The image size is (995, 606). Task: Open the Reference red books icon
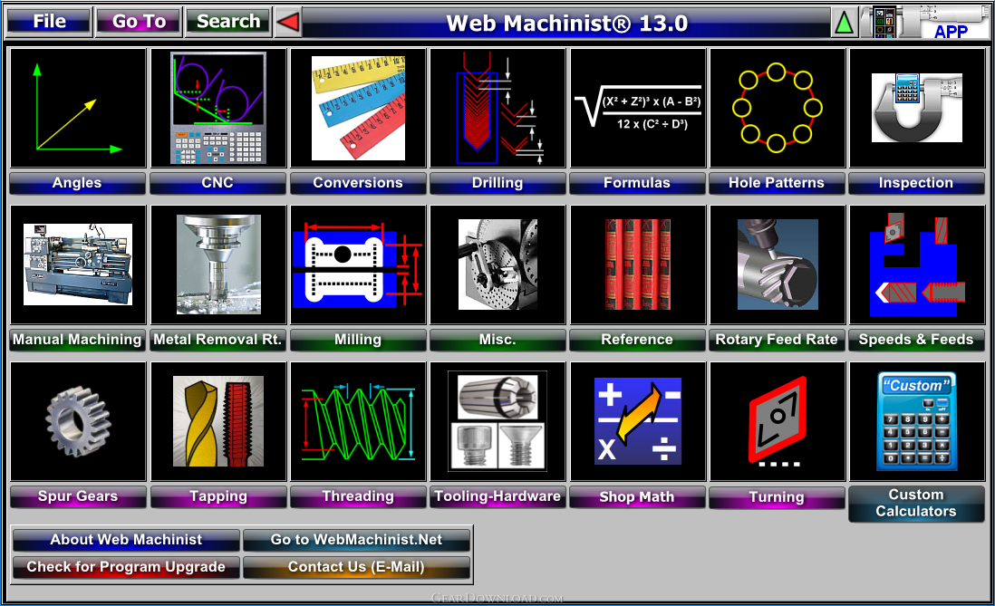638,265
